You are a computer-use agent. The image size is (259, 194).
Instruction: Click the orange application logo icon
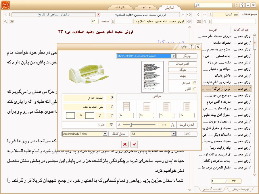tap(6, 5)
